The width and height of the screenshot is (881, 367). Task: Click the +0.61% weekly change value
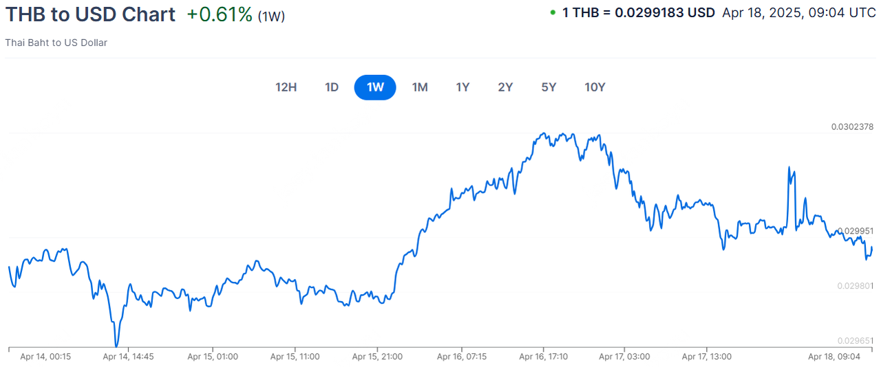(220, 14)
